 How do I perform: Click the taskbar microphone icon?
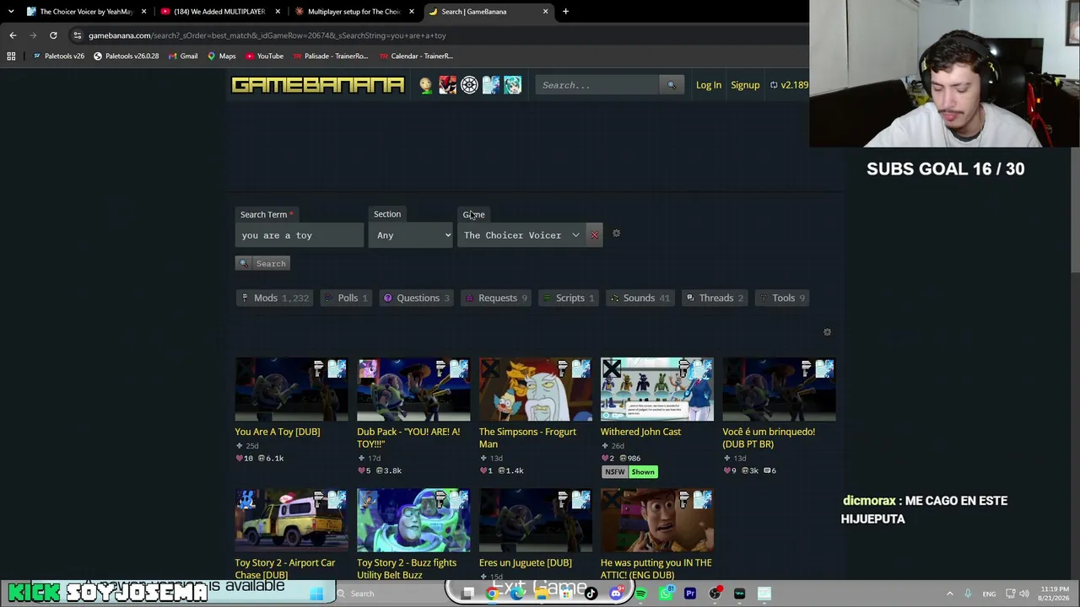coord(968,594)
